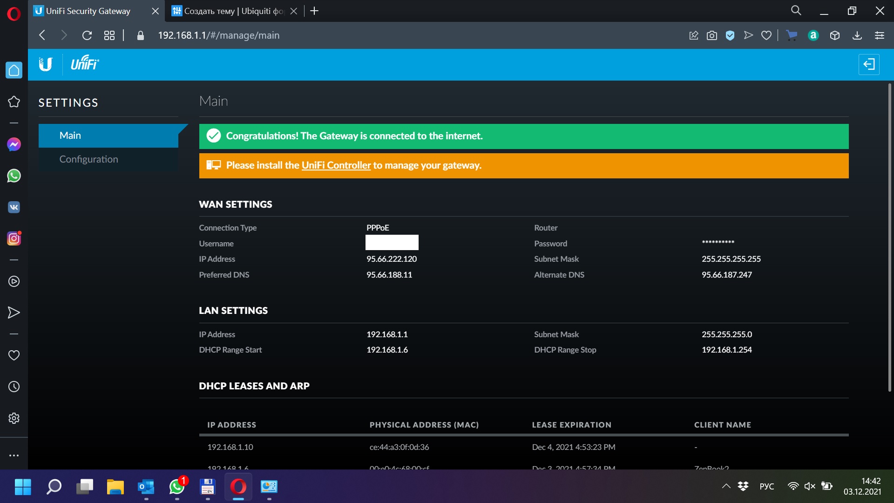Click the page vertical scrollbar

click(x=890, y=238)
